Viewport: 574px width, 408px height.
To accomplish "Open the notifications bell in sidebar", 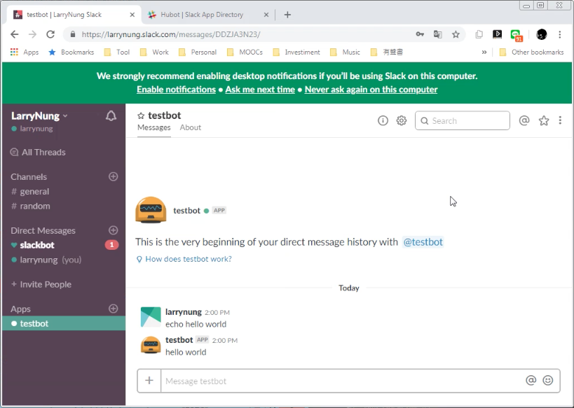I will pos(111,116).
